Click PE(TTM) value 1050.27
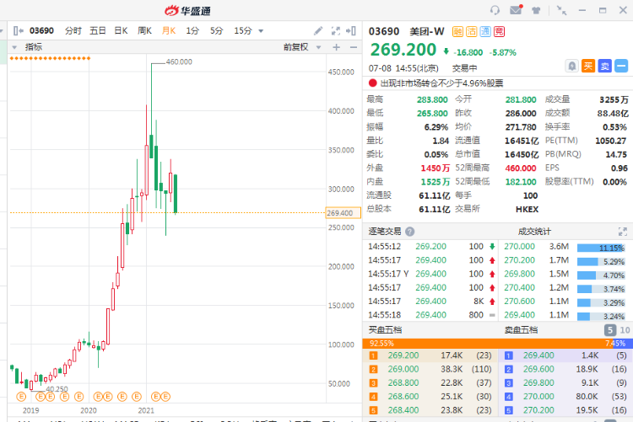633x422 pixels. (x=611, y=141)
